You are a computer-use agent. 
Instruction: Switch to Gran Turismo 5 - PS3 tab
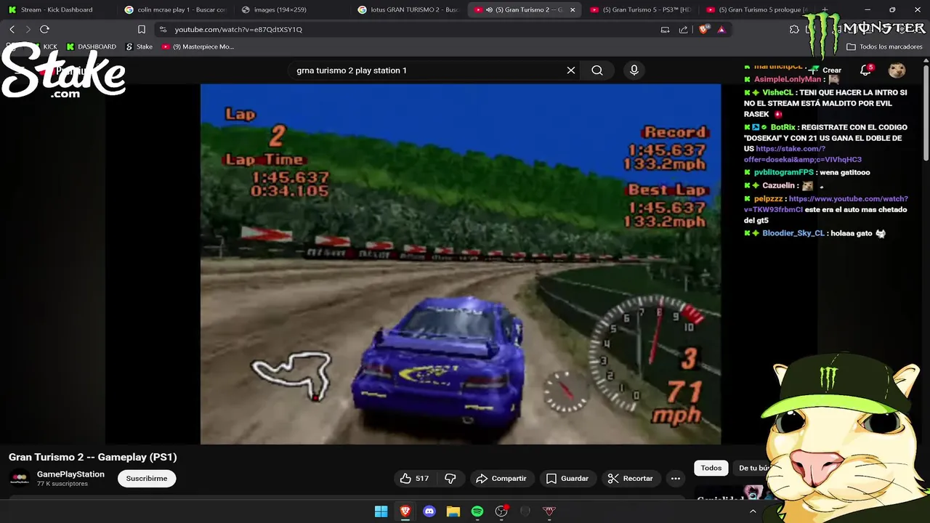tap(639, 9)
